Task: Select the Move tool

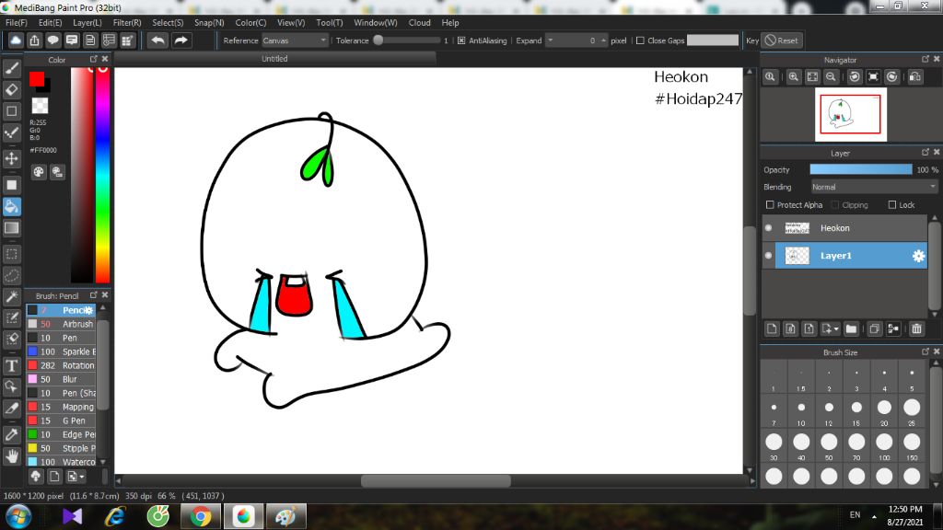Action: point(11,158)
